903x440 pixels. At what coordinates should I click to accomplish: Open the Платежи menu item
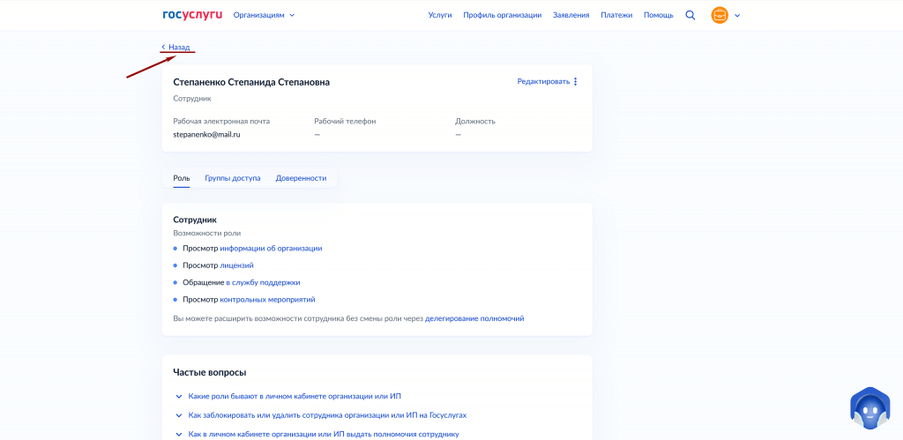(616, 15)
